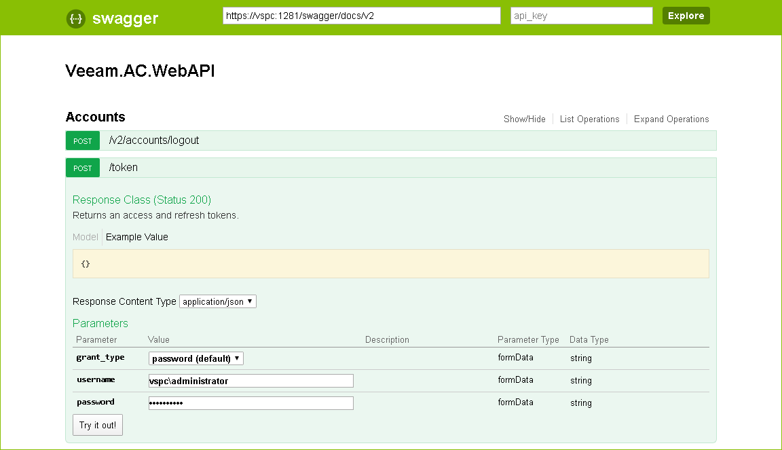Image resolution: width=782 pixels, height=450 pixels.
Task: Click 'Response Class (Status 200)' heading
Action: 142,200
